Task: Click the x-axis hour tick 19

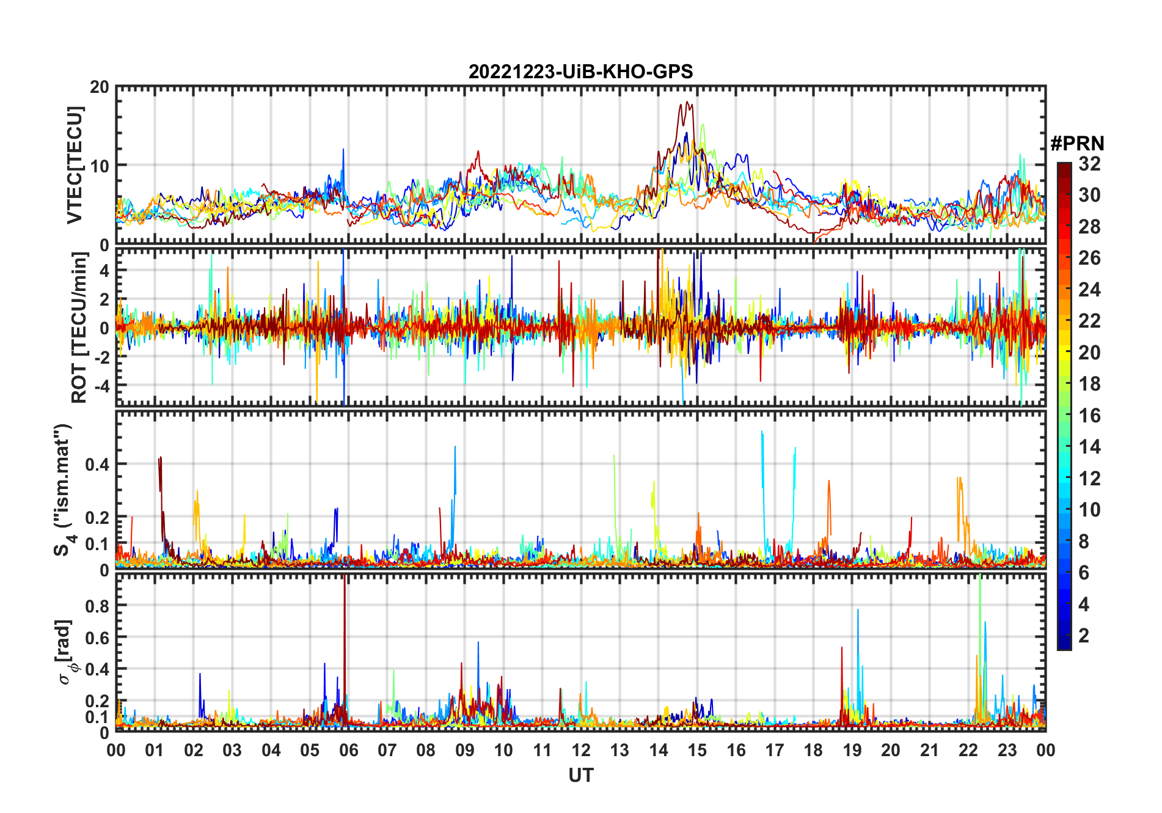Action: 852,750
